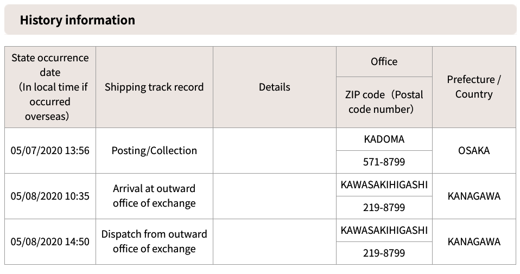Select the 05/08/2020 14:50 date cell
Screen dimensions: 520x274
click(x=50, y=242)
